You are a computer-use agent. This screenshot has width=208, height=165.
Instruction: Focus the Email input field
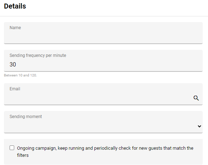coord(103,94)
